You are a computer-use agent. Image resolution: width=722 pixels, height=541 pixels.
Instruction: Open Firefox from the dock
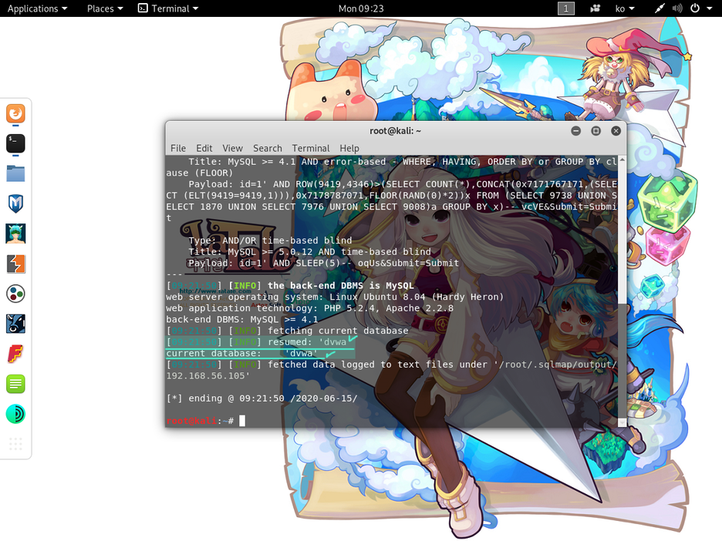pyautogui.click(x=15, y=113)
